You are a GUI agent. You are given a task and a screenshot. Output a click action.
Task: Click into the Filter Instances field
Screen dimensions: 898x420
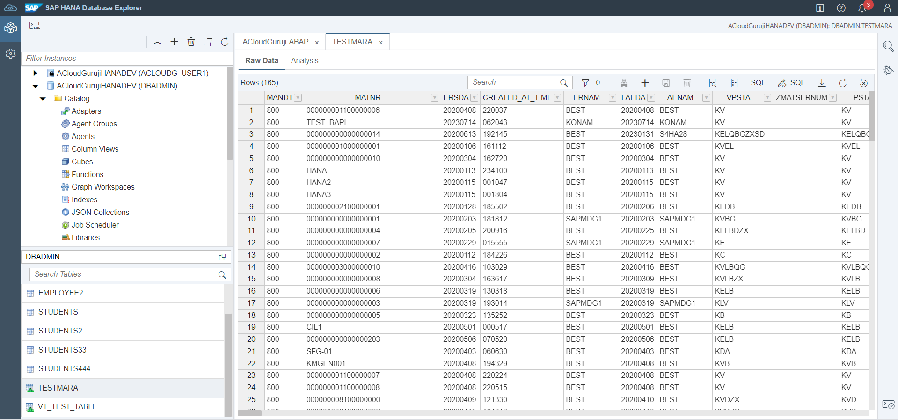point(126,59)
